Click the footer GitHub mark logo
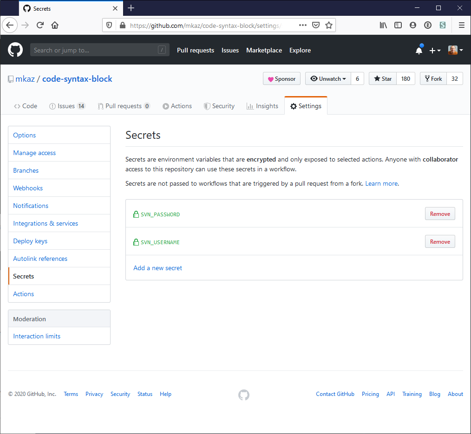 click(244, 395)
